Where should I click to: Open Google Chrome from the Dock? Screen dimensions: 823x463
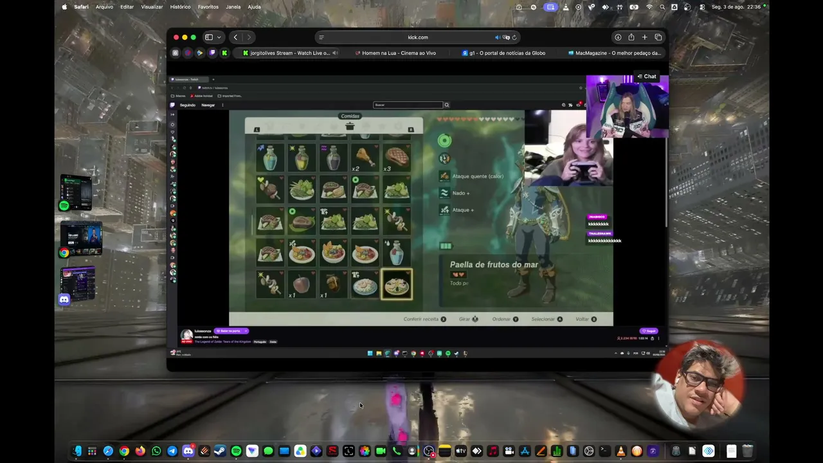pyautogui.click(x=124, y=451)
